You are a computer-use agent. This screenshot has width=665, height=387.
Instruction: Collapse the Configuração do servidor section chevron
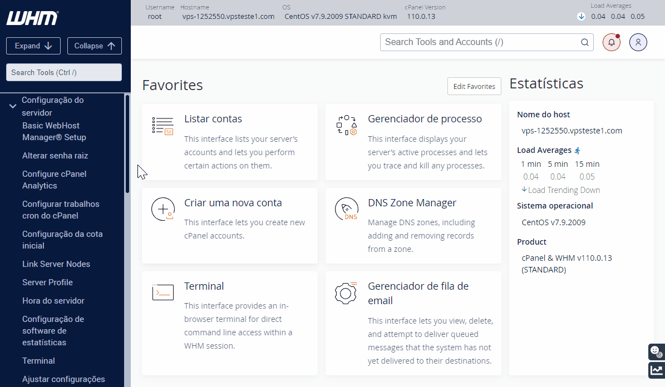click(x=13, y=106)
